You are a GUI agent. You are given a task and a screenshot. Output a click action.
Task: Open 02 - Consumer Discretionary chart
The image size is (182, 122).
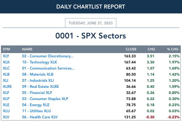pyautogui.click(x=48, y=56)
